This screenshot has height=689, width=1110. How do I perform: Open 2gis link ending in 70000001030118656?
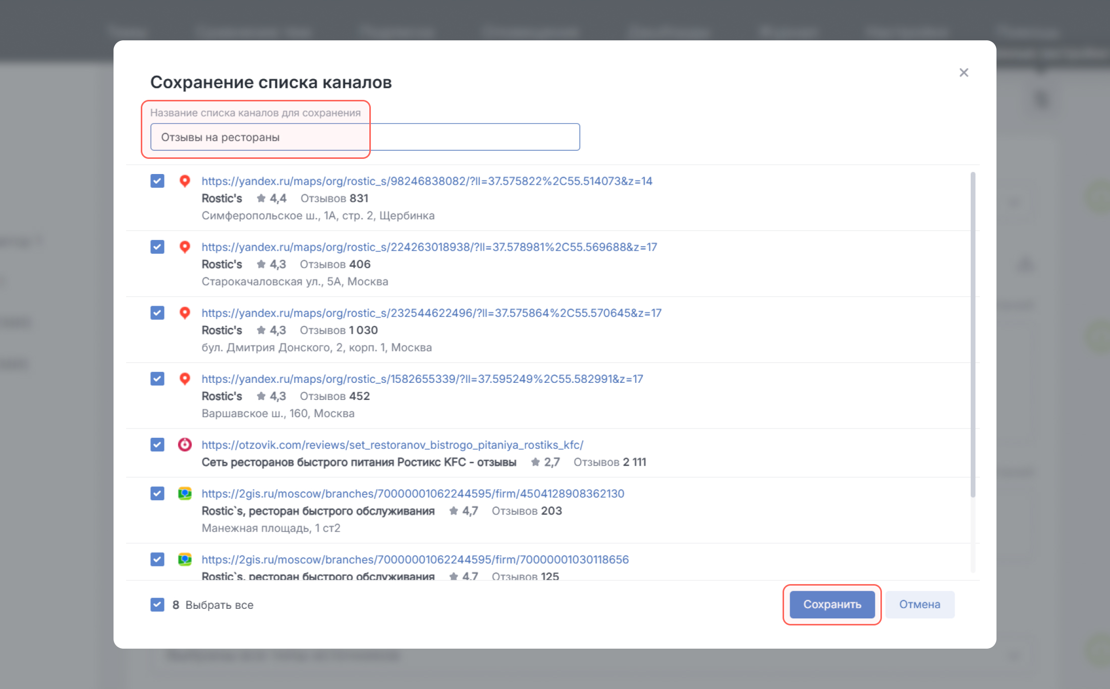pyautogui.click(x=415, y=559)
